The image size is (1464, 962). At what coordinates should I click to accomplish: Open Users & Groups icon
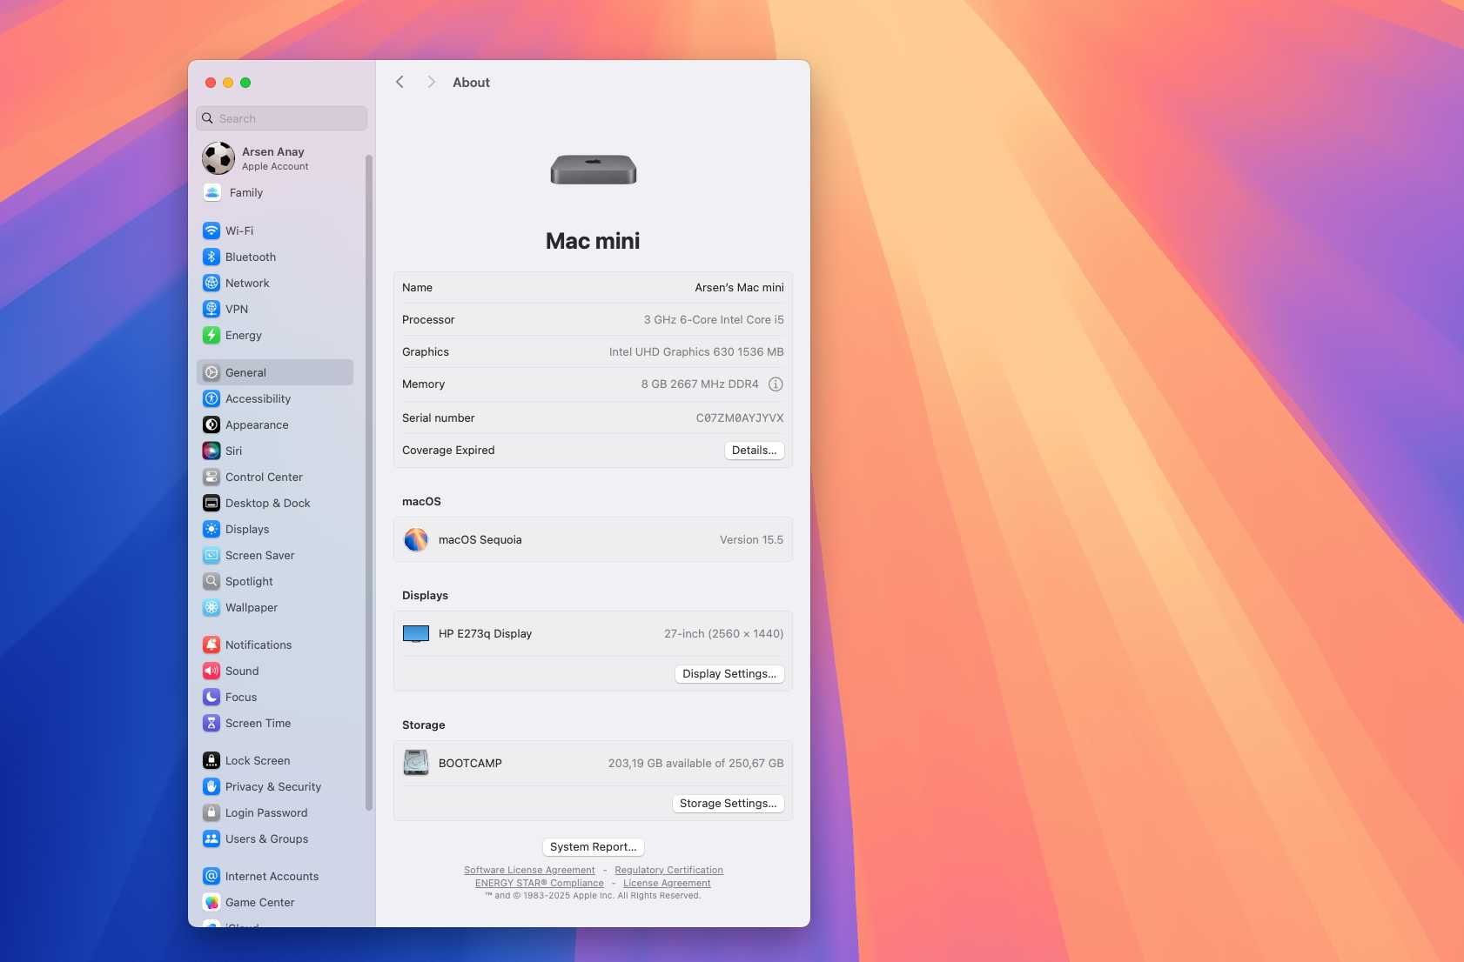tap(212, 838)
